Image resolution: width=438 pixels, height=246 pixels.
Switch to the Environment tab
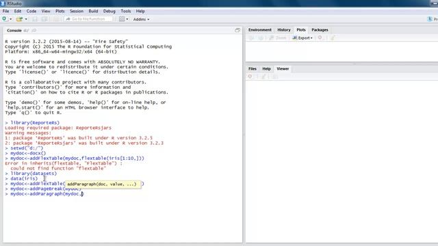pyautogui.click(x=260, y=30)
